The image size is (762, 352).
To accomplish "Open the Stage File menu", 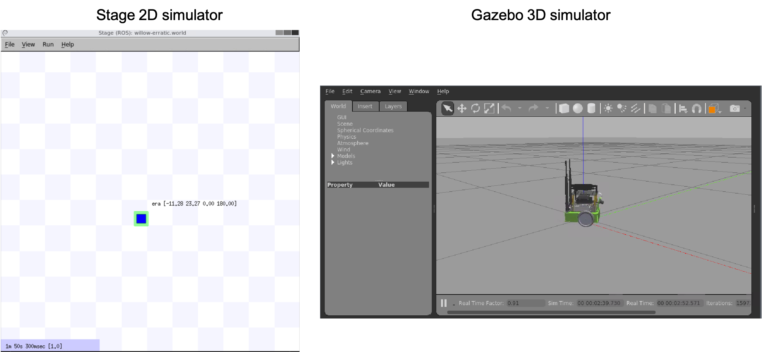I will point(9,45).
